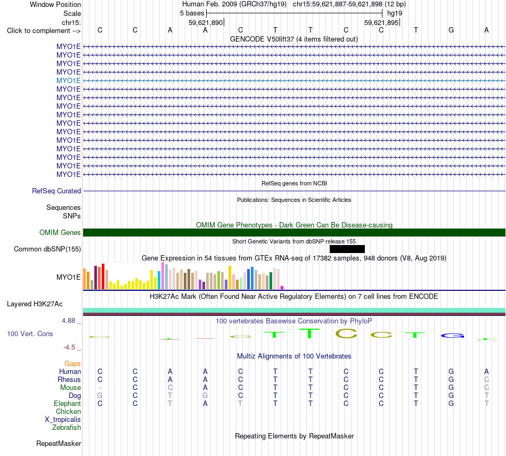Click the 'chr15:' label
Image resolution: width=506 pixels, height=456 pixels.
(71, 22)
